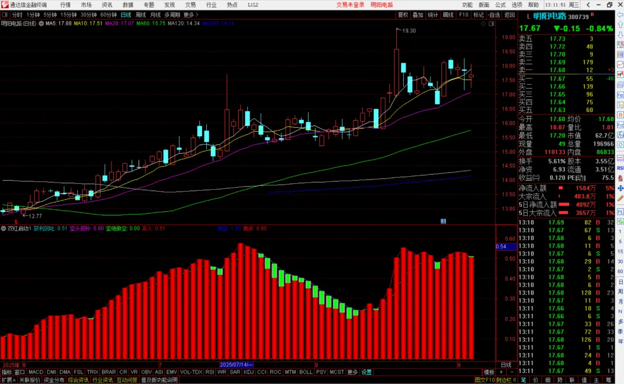Click the 财 marker near chart bottom
624x384 pixels.
click(x=443, y=221)
